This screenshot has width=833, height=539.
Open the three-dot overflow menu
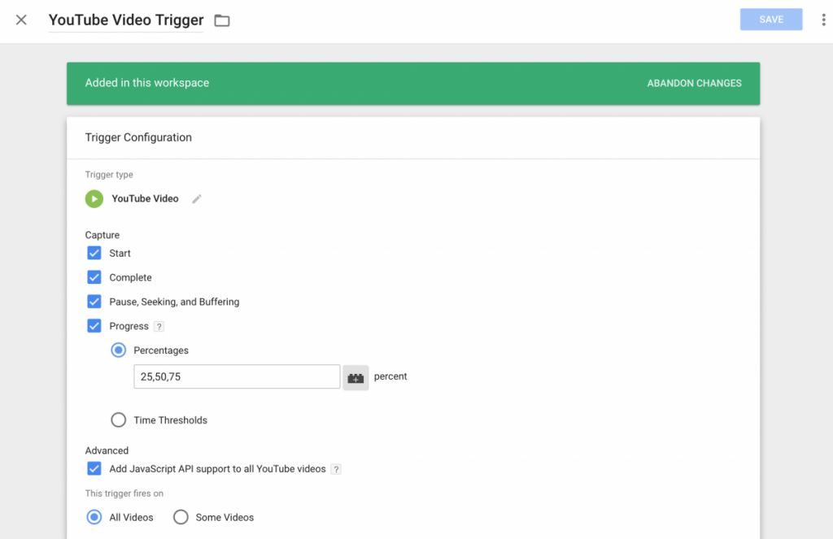pyautogui.click(x=824, y=19)
